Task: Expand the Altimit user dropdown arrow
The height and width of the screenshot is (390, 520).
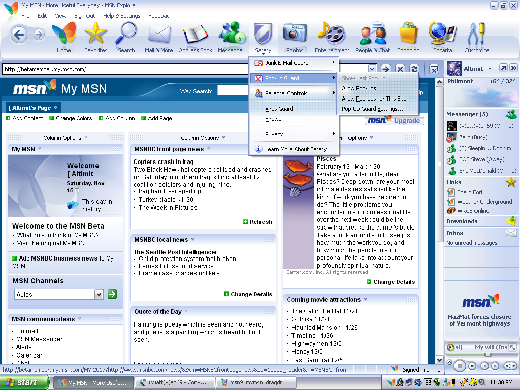Action: point(490,69)
